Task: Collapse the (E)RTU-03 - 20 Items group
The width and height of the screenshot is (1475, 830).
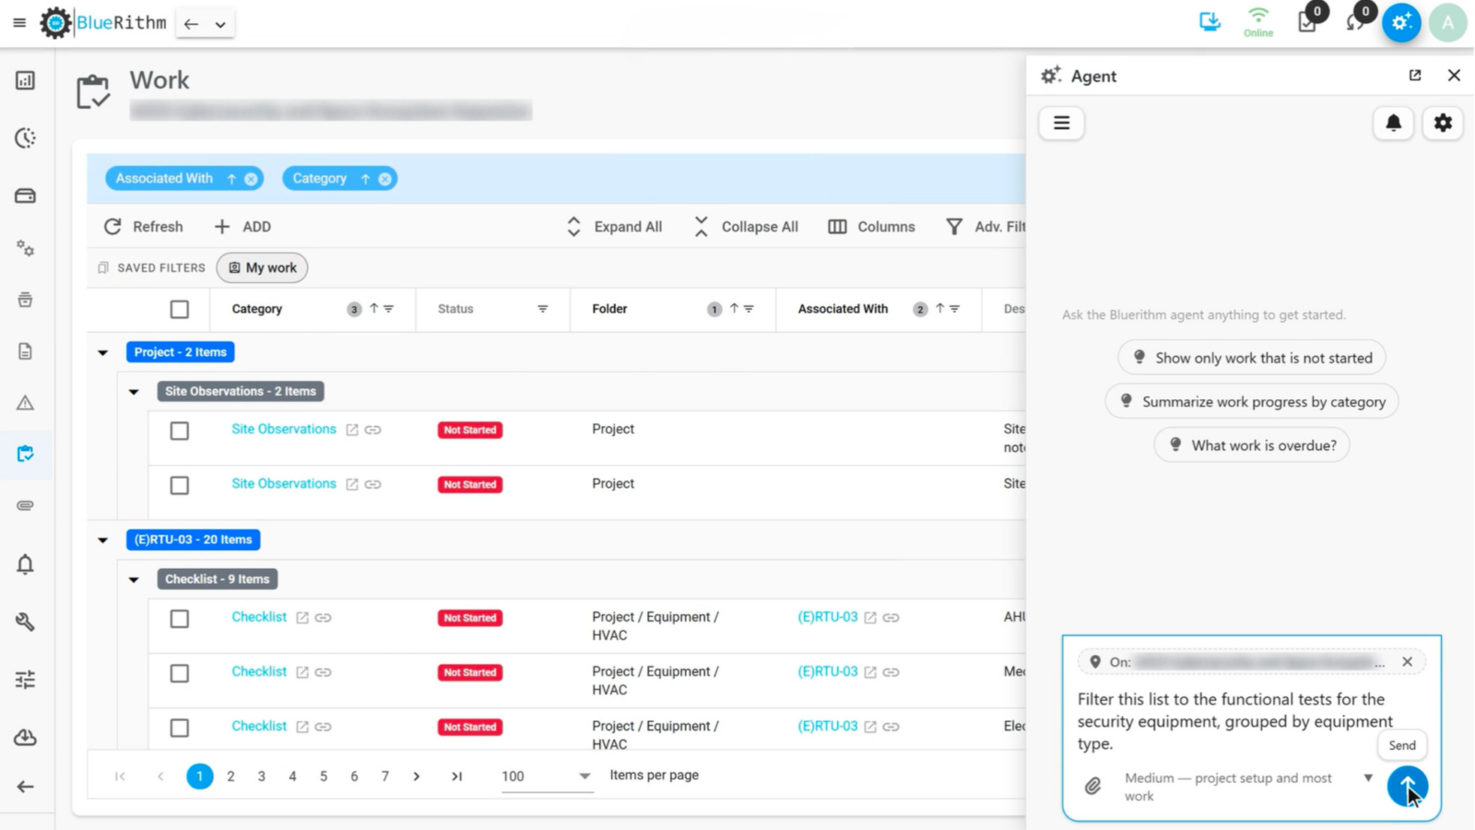Action: pos(103,540)
